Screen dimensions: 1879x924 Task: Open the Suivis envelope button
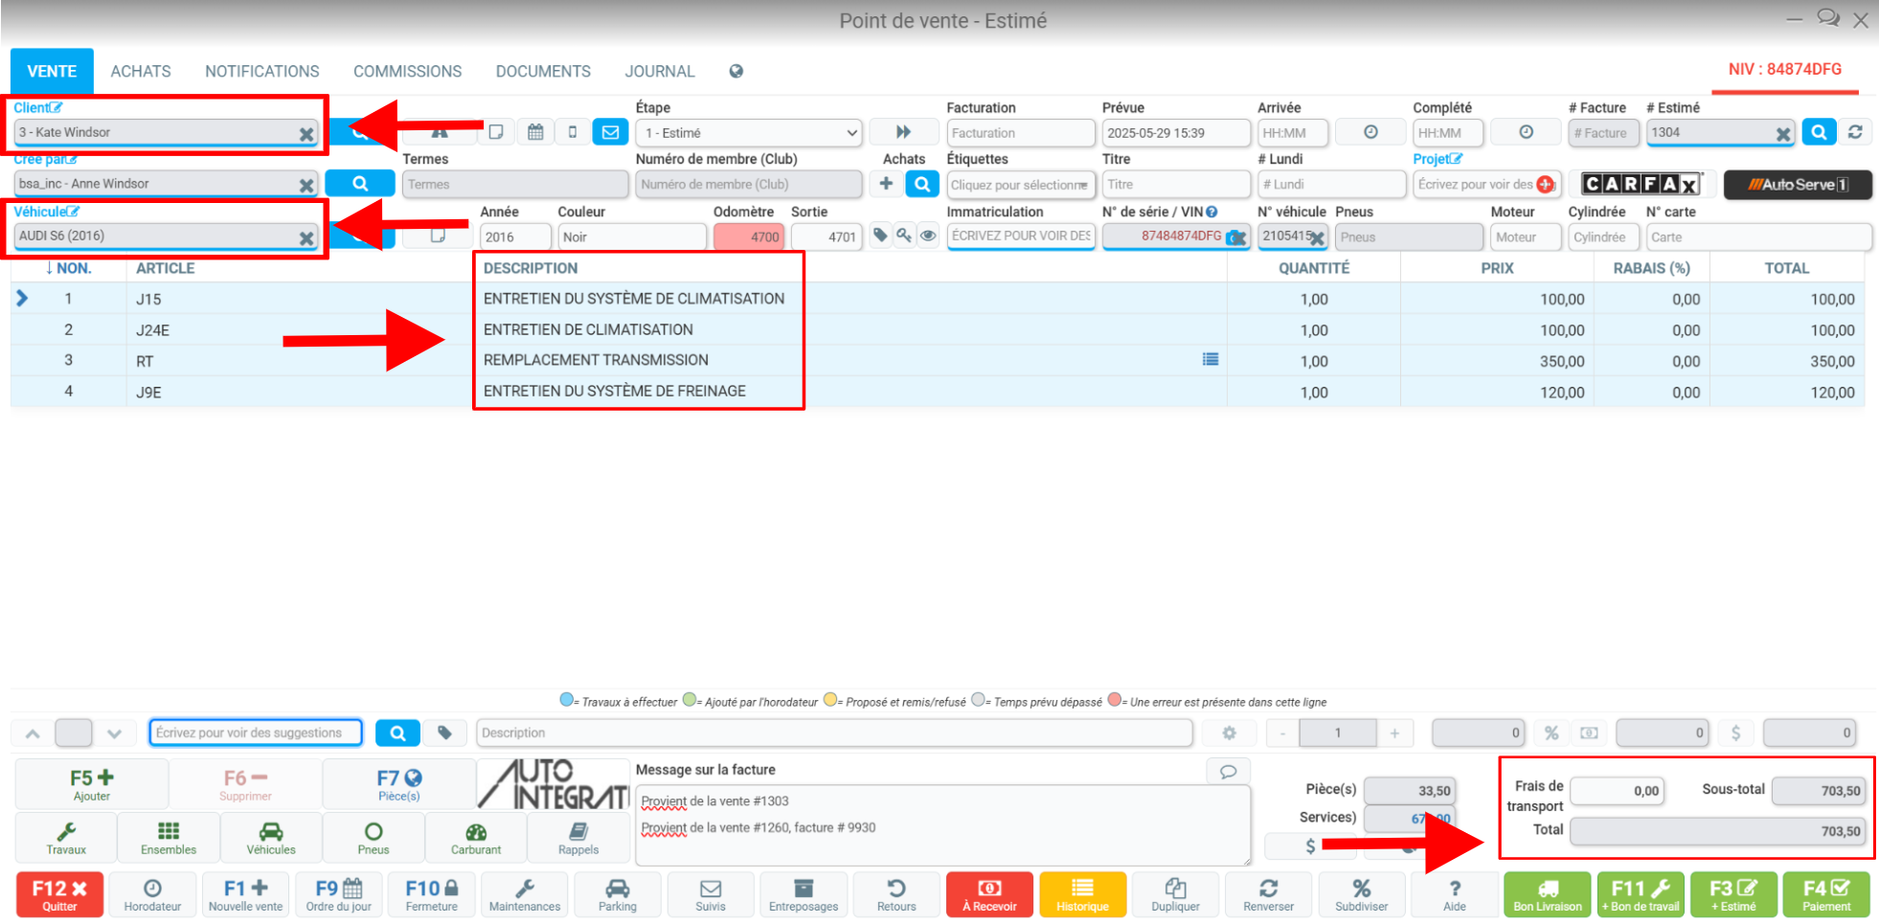pos(711,895)
